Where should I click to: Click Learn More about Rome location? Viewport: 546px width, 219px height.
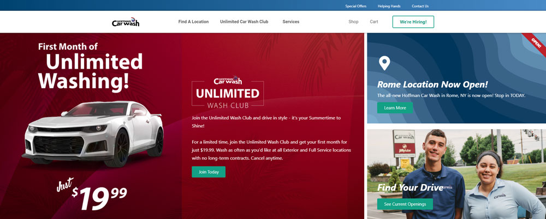tap(395, 108)
